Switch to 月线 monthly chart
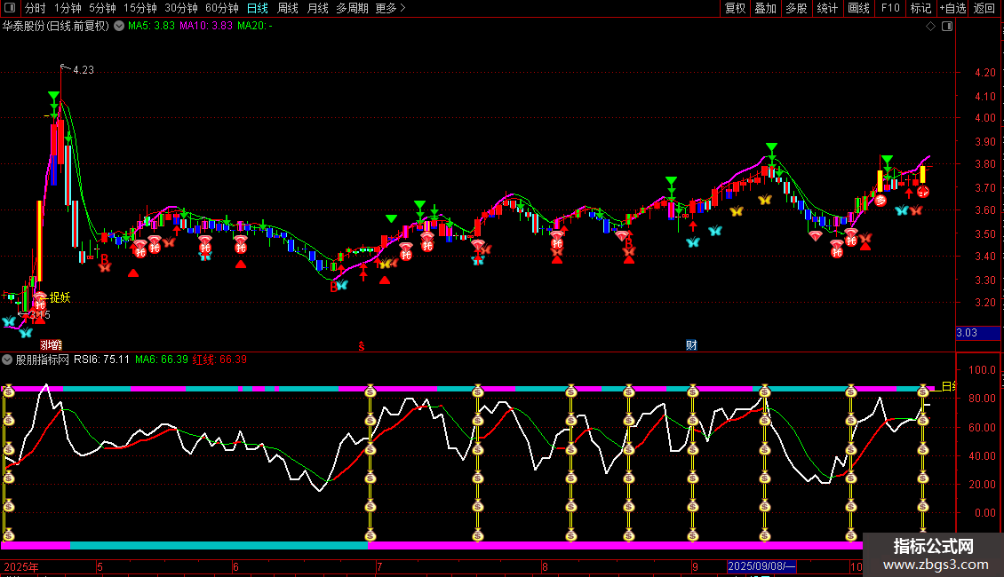1004x577 pixels. 317,8
